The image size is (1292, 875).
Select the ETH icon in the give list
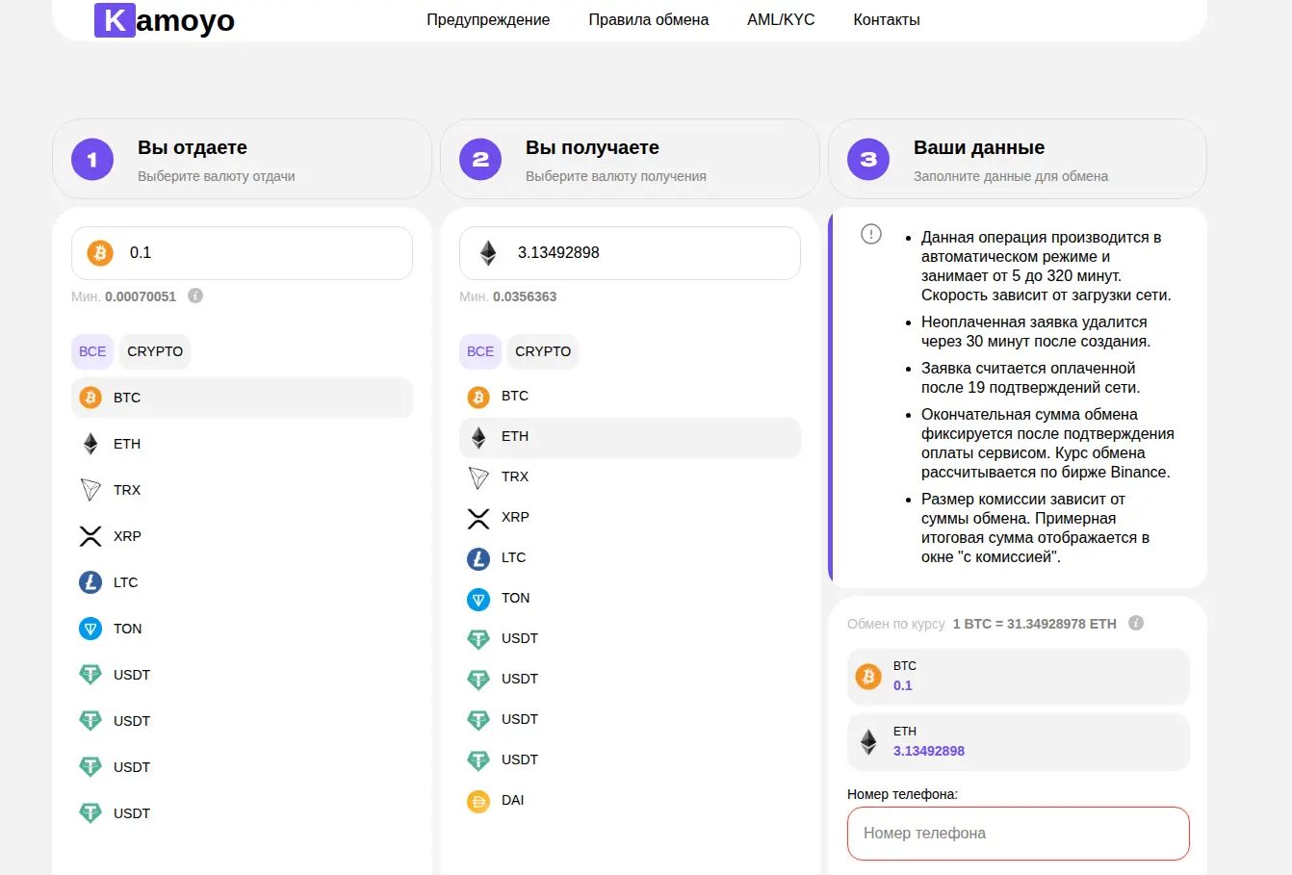90,444
